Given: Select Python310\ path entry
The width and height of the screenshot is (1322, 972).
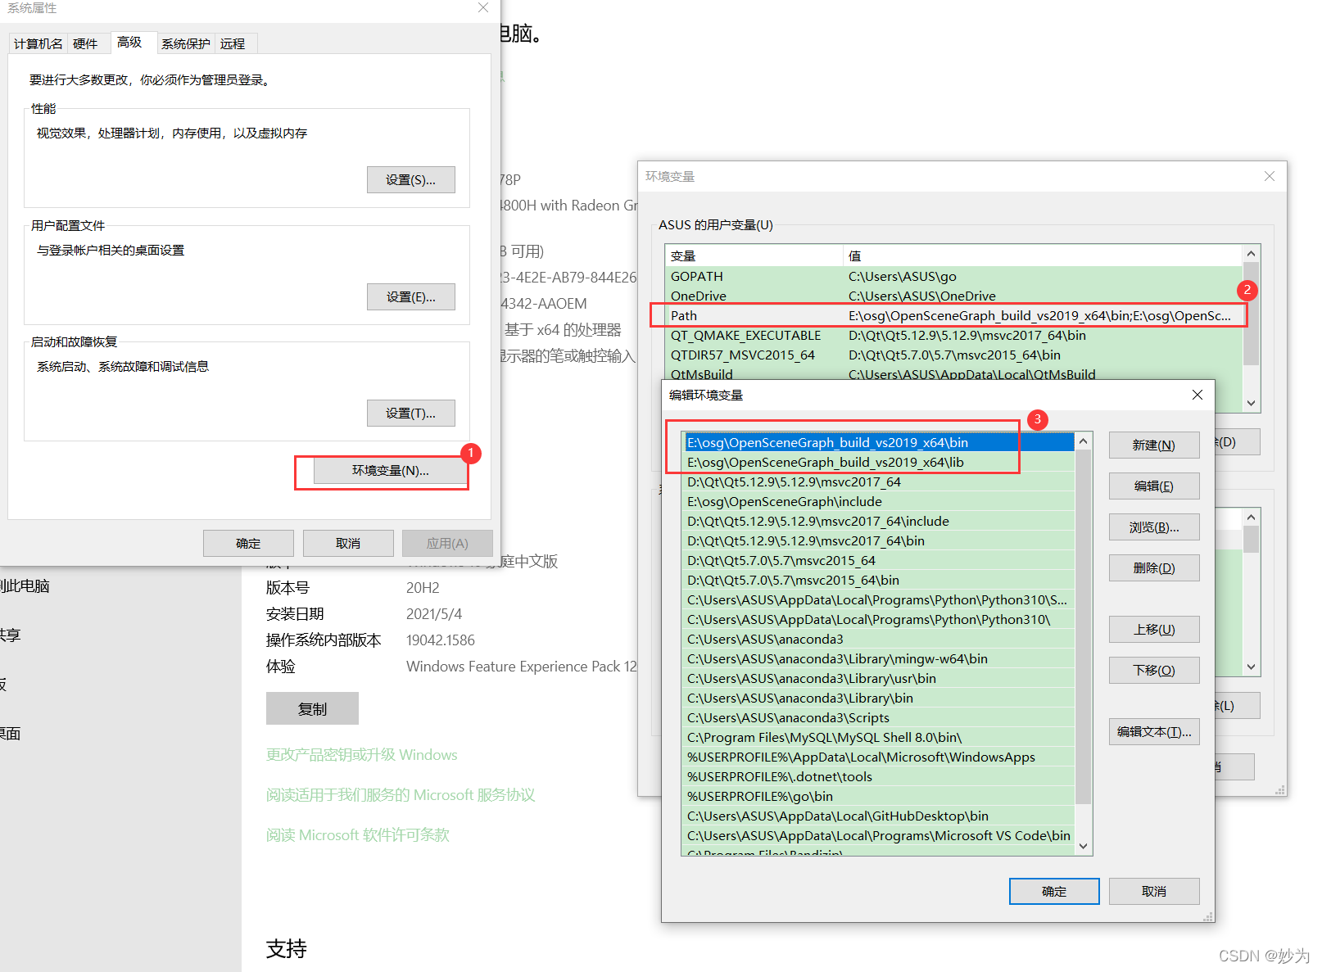Looking at the screenshot, I should (x=879, y=620).
